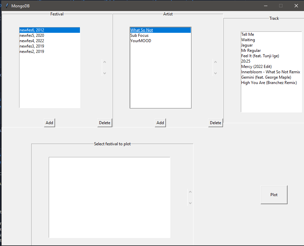Minimize the MongoDB window
The width and height of the screenshot is (304, 246).
point(266,6)
